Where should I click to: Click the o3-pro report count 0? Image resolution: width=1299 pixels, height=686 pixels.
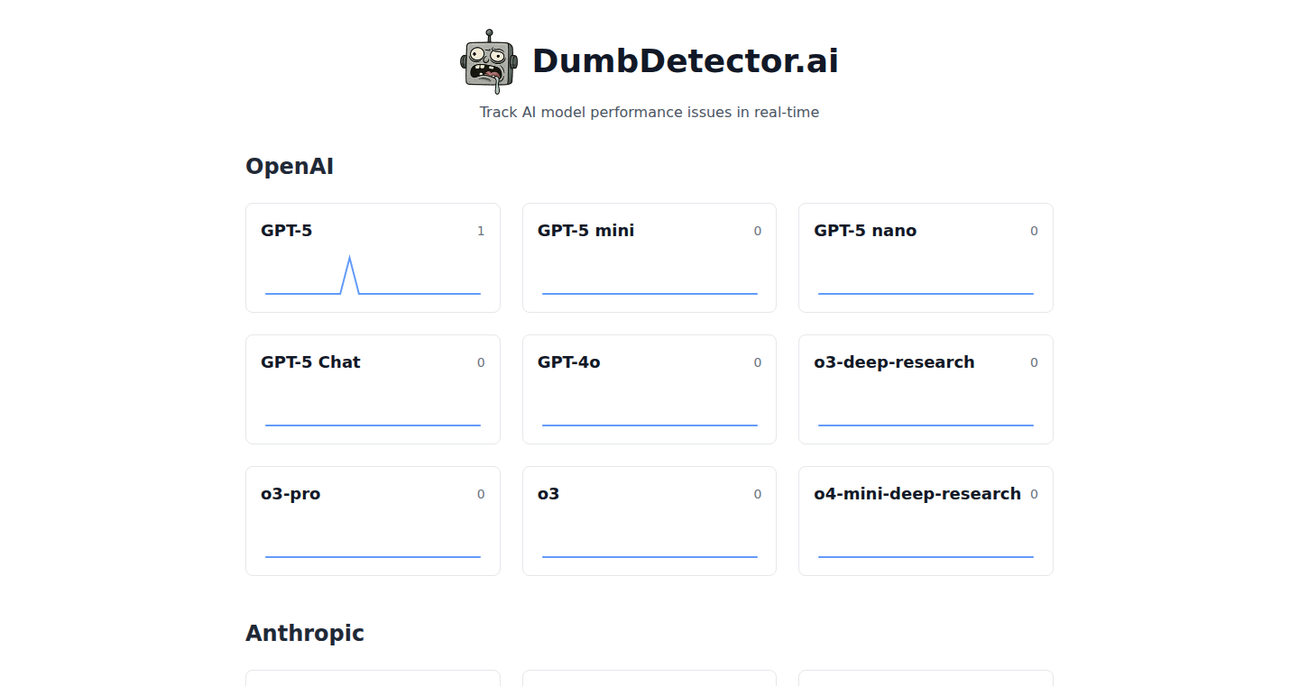(x=481, y=494)
